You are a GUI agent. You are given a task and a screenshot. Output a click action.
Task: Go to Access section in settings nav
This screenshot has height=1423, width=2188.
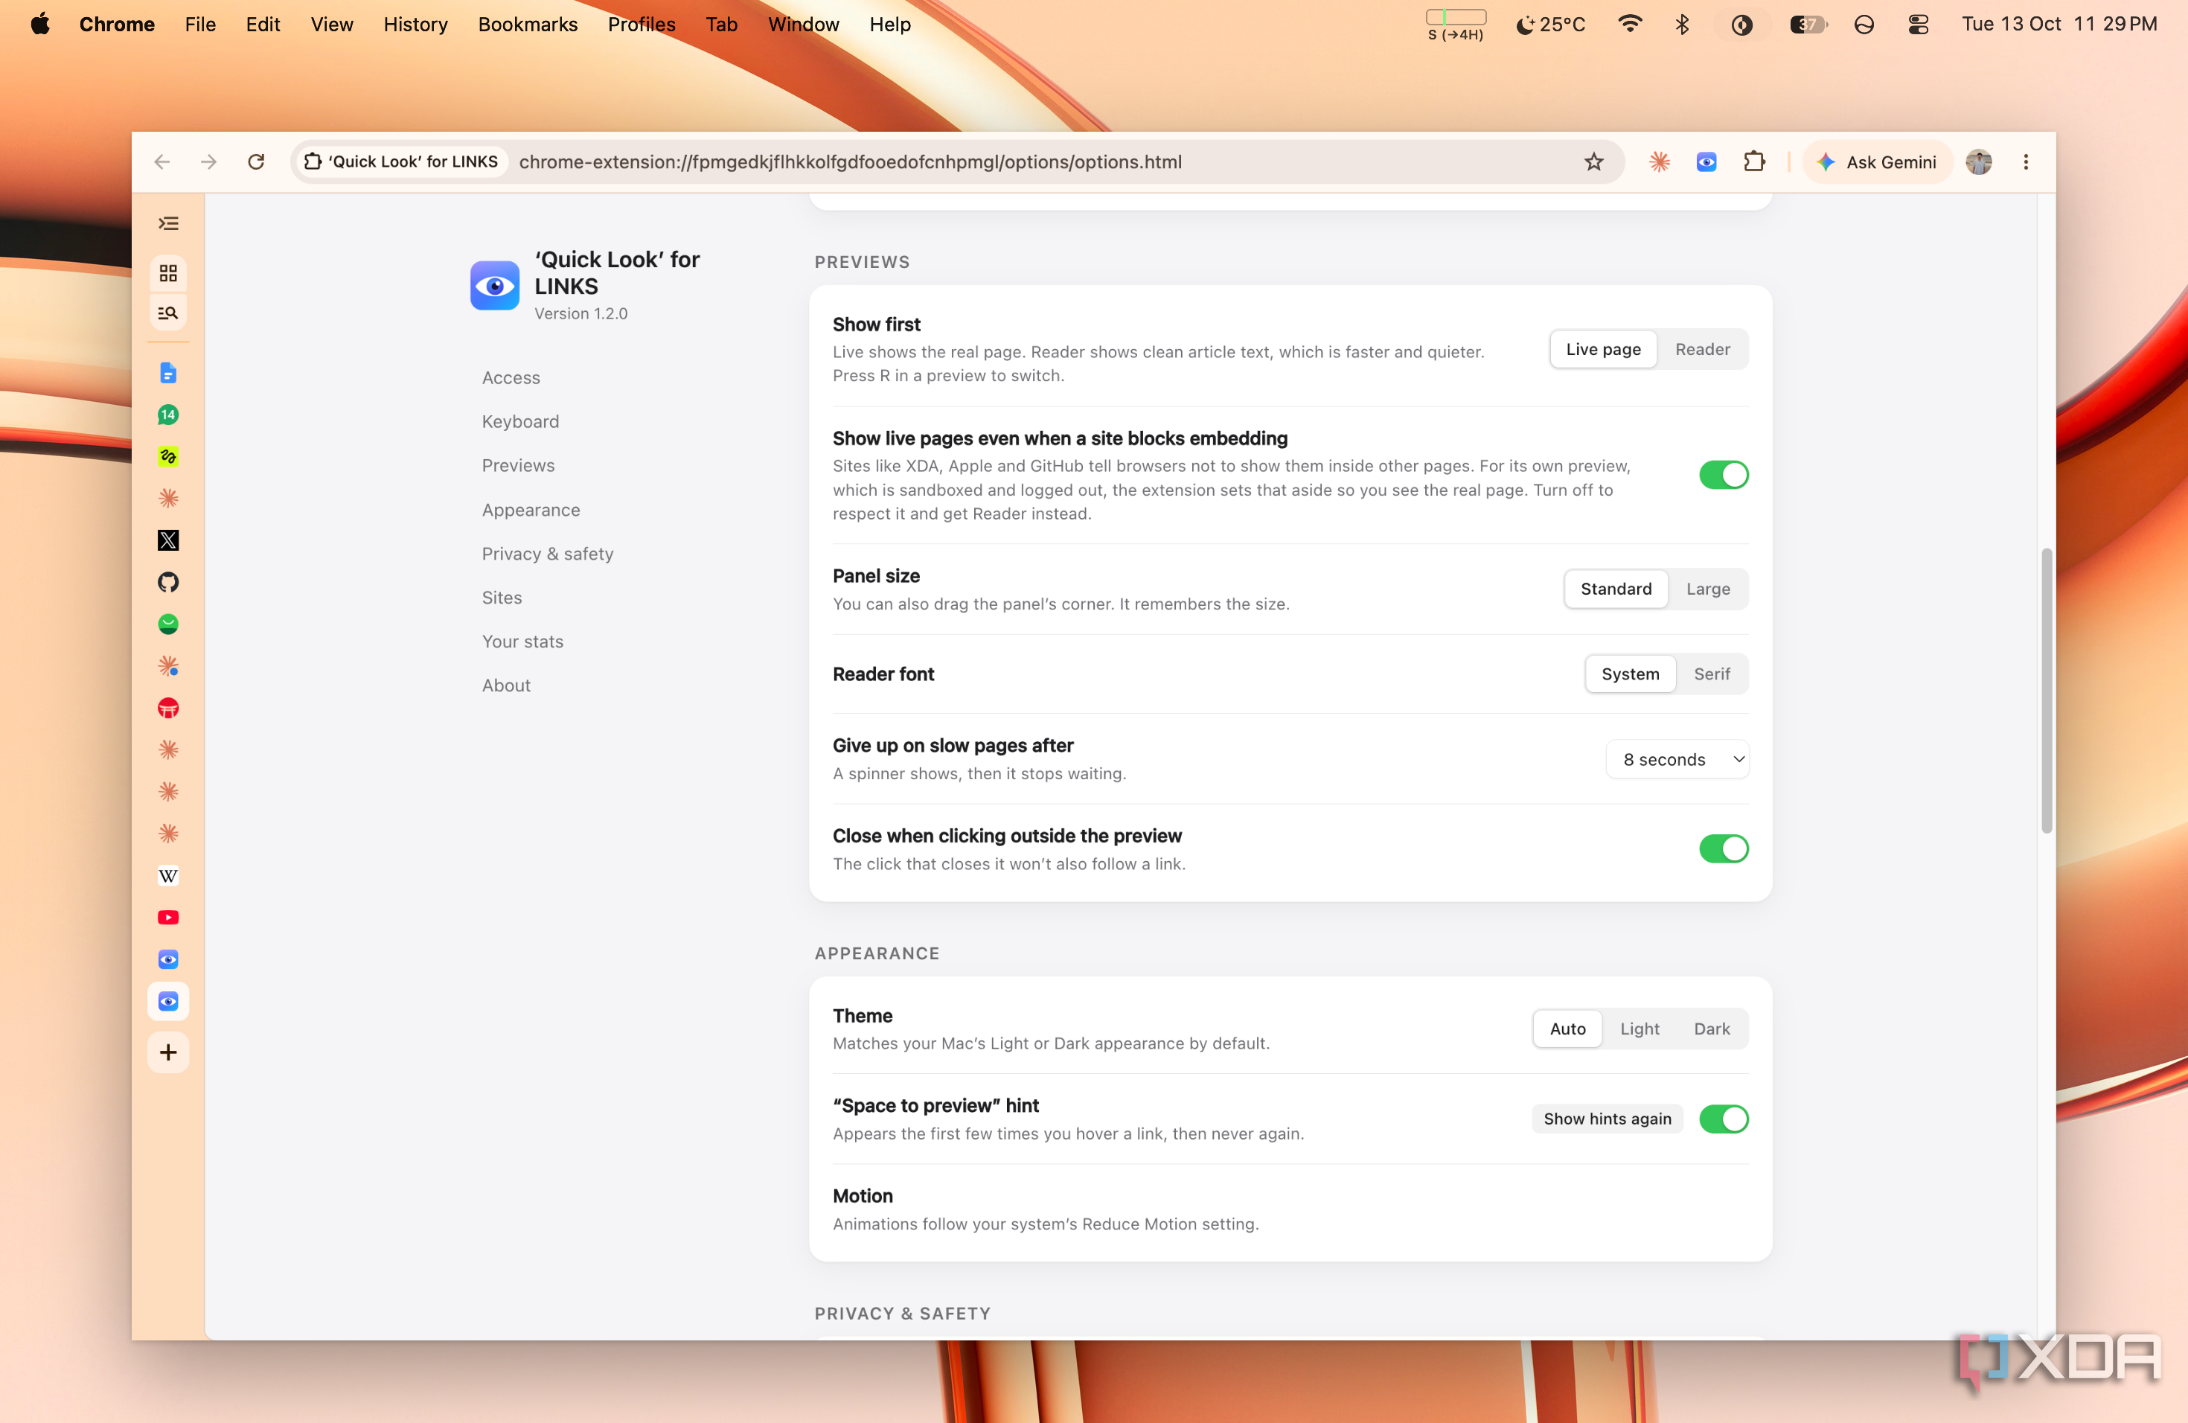(x=511, y=378)
